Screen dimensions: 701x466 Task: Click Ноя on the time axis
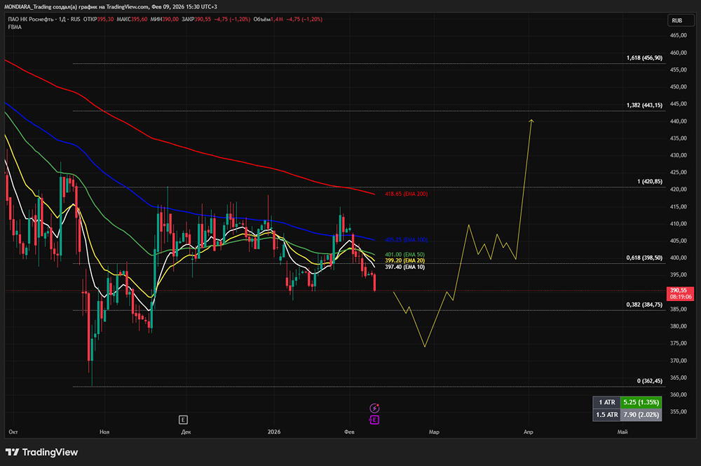tap(104, 432)
